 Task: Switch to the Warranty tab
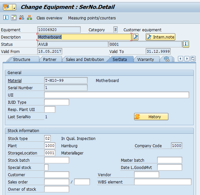[x=146, y=59]
